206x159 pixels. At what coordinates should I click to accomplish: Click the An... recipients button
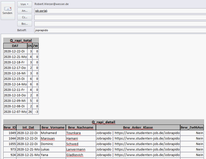pos(24,11)
